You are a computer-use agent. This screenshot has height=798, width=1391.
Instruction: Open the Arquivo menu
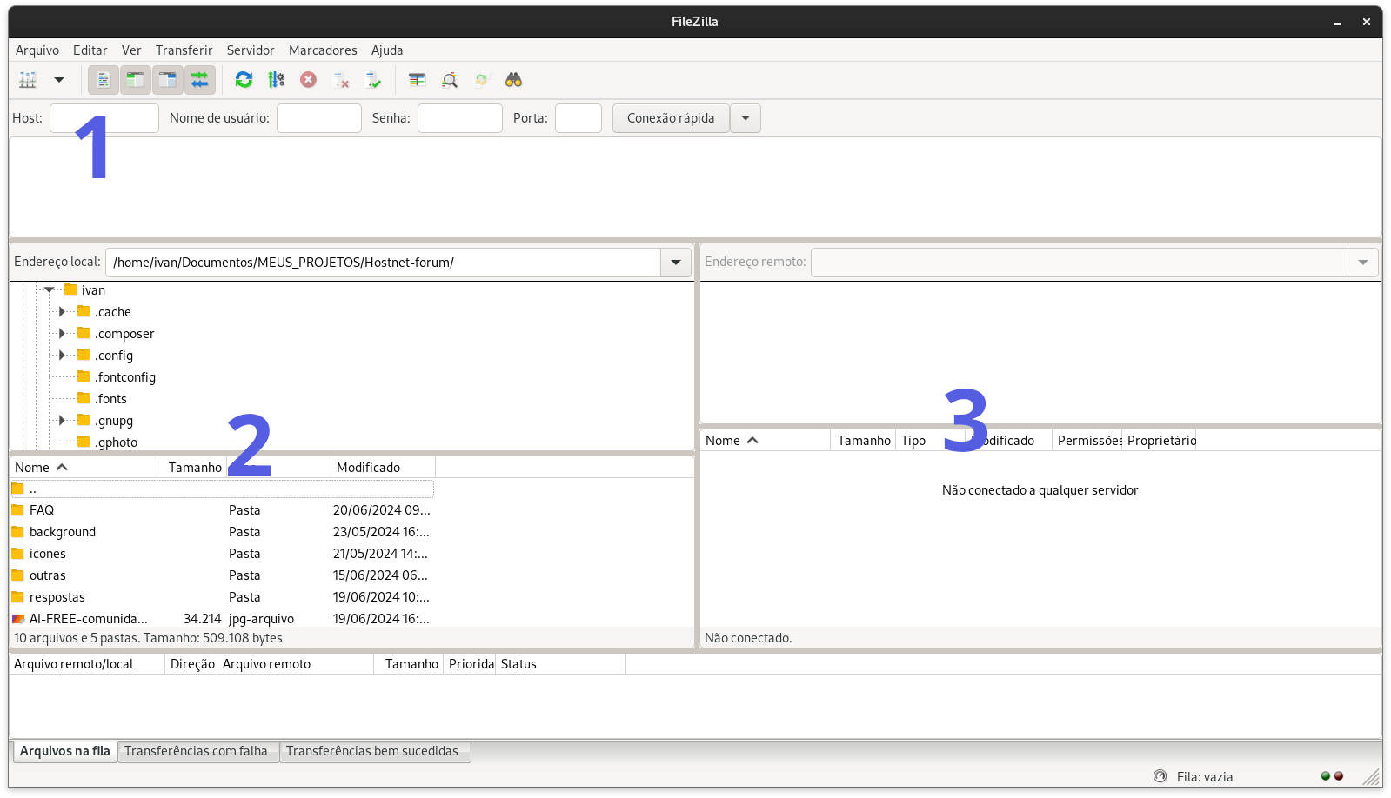(37, 50)
